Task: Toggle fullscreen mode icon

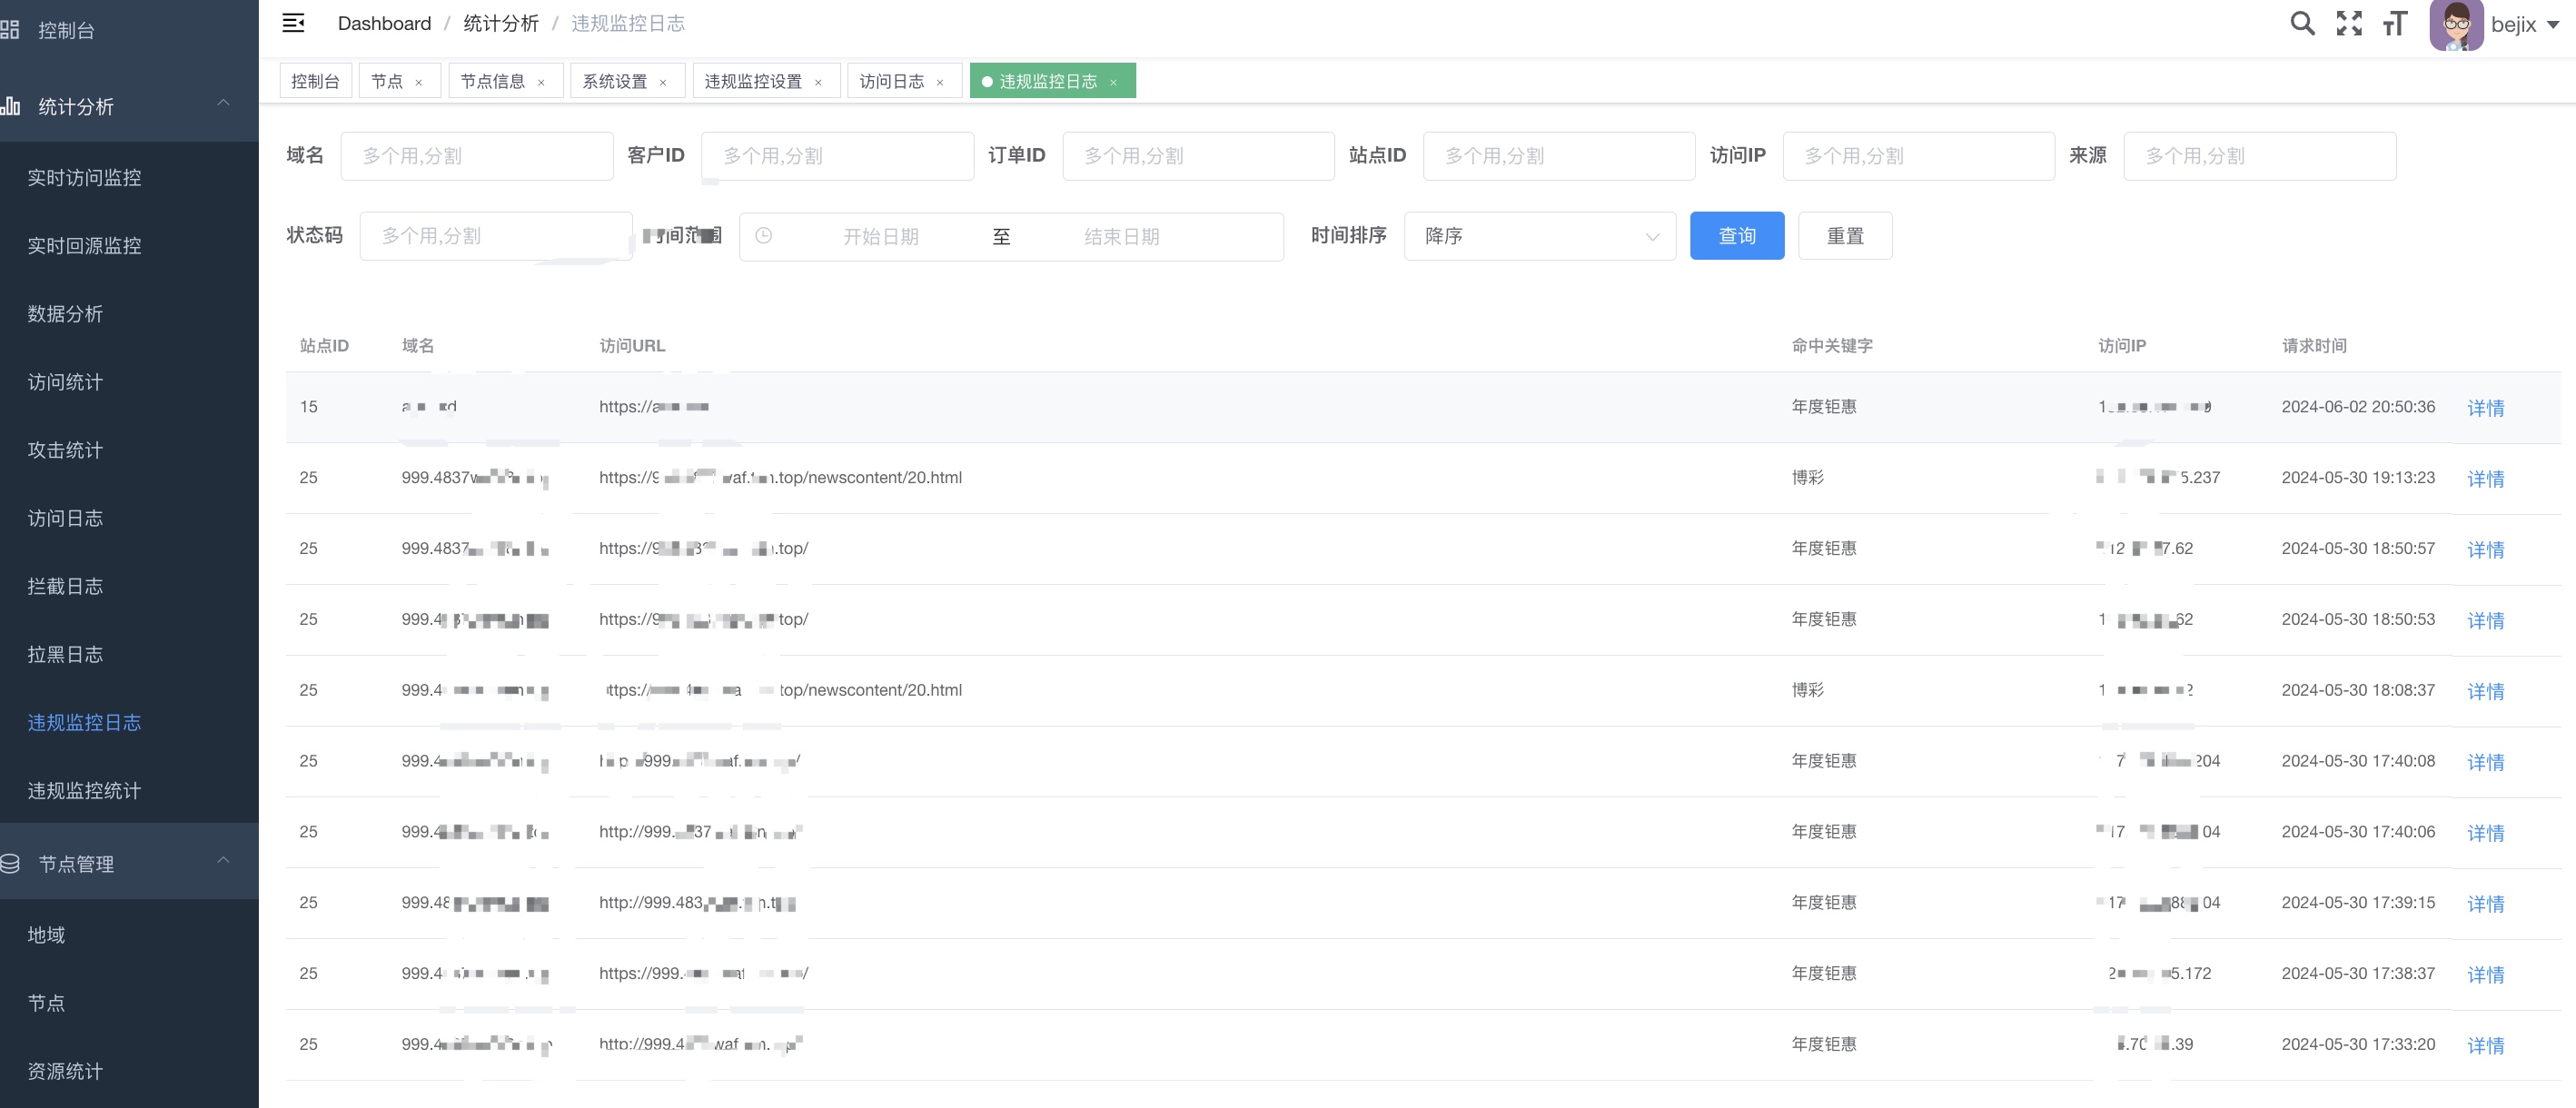Action: 2348,23
